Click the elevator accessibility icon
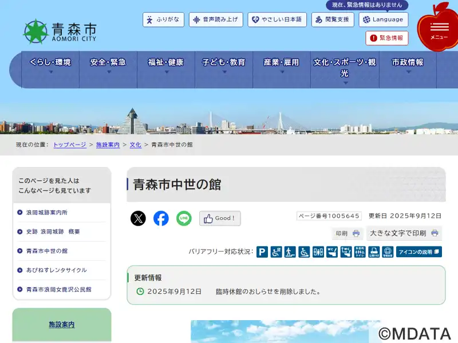The image size is (458, 343). 318,252
